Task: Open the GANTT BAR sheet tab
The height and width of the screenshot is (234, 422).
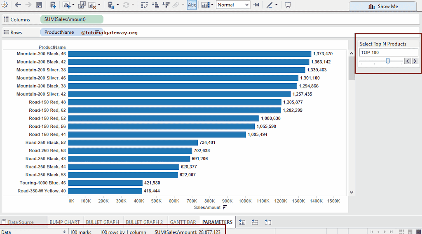Action: click(x=183, y=222)
